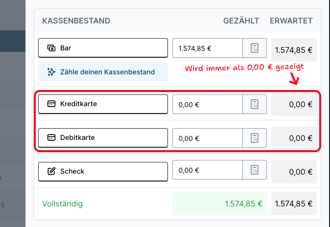Choose the Scheck payment method button
Viewport: 330px width, 227px height.
[103, 171]
